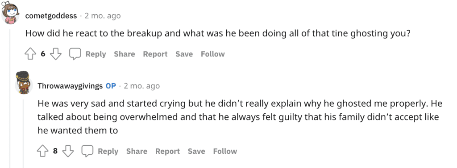The image size is (457, 168).
Task: Report cometgoddess's comment
Action: 155,54
